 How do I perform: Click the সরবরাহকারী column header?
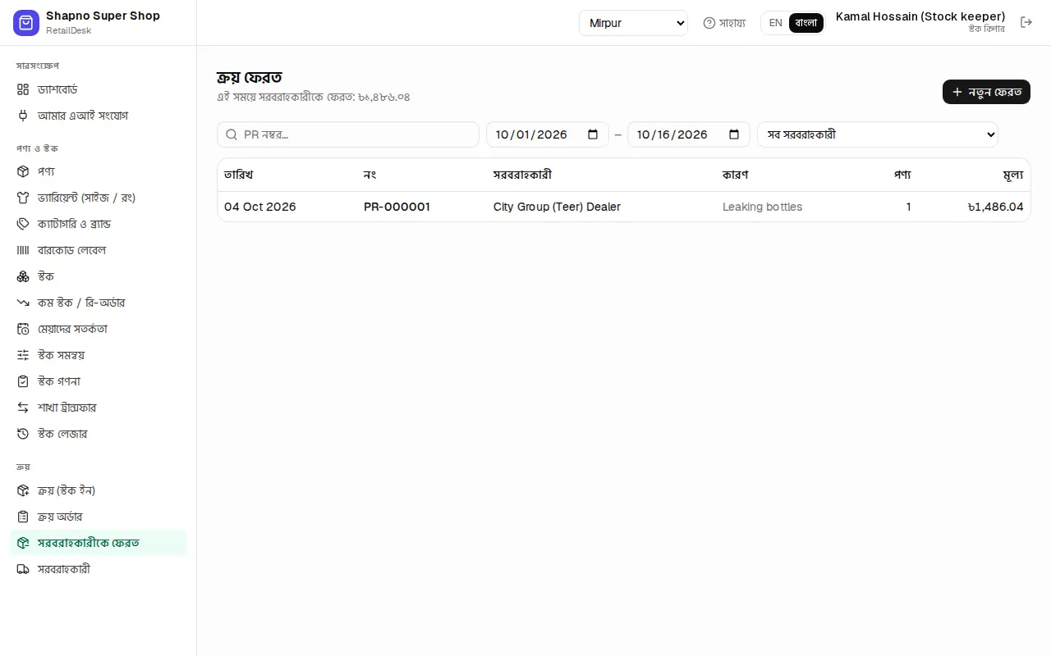pos(522,175)
